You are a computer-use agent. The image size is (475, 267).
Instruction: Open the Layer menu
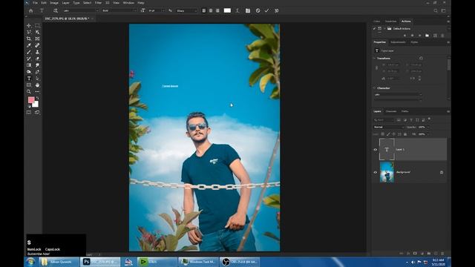coord(66,3)
